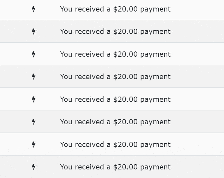224x178 pixels.
Task: Open the sixth $20.00 payment notification text
Action: tap(115, 122)
